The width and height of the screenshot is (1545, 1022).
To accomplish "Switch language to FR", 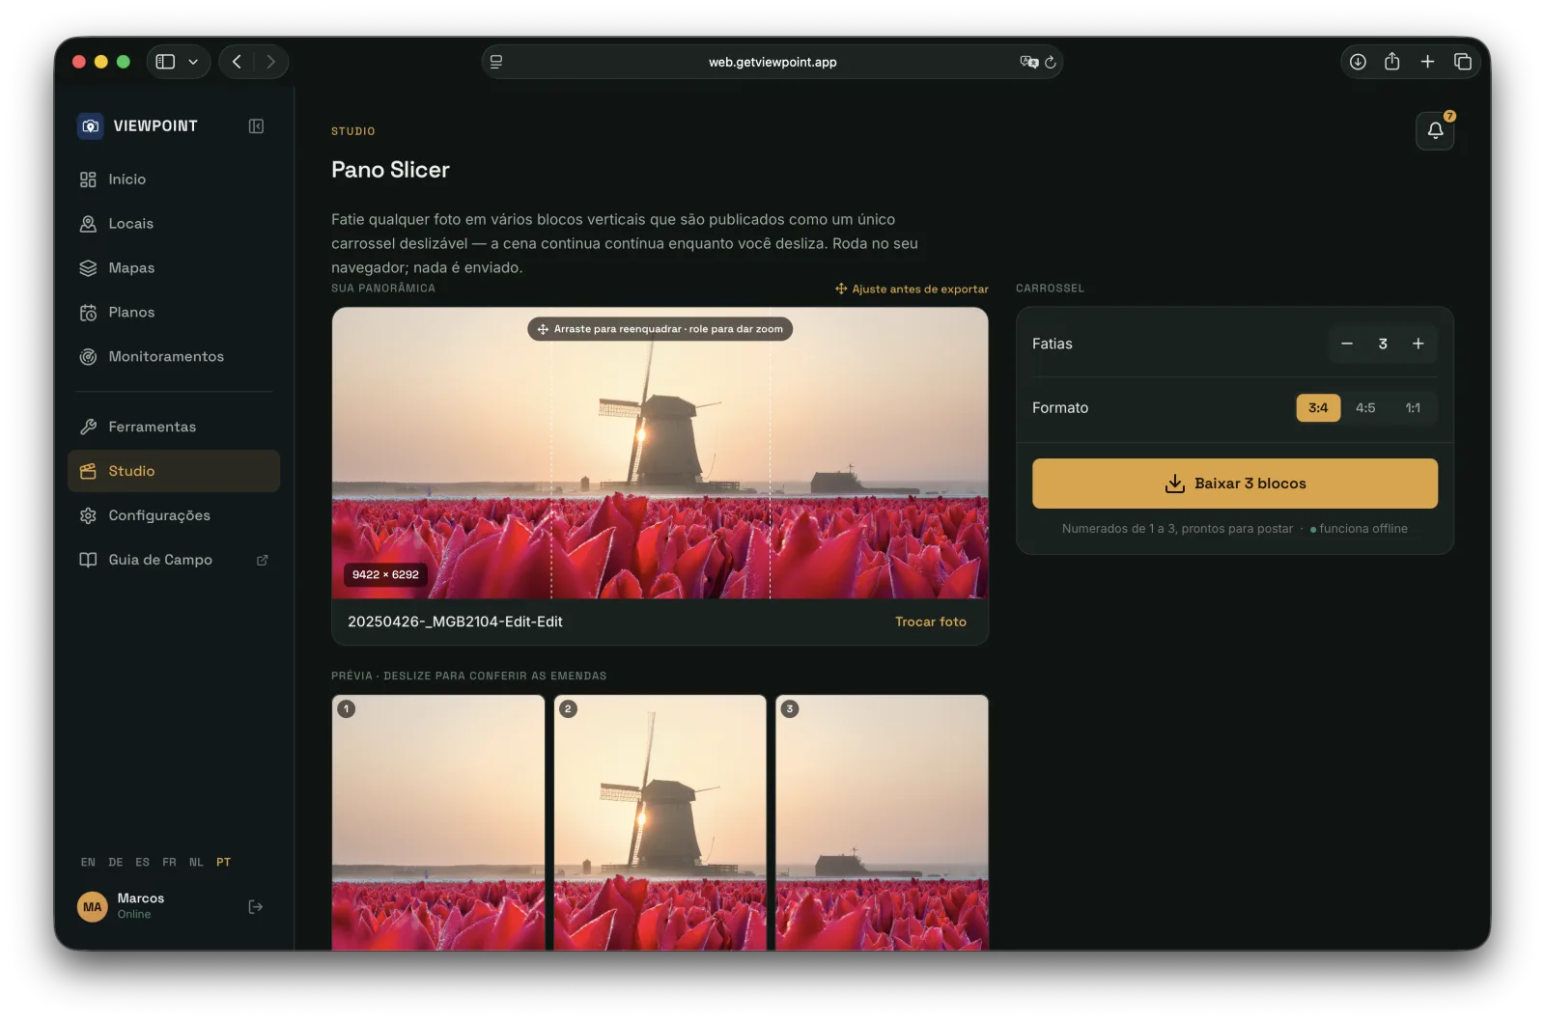I will tap(169, 862).
